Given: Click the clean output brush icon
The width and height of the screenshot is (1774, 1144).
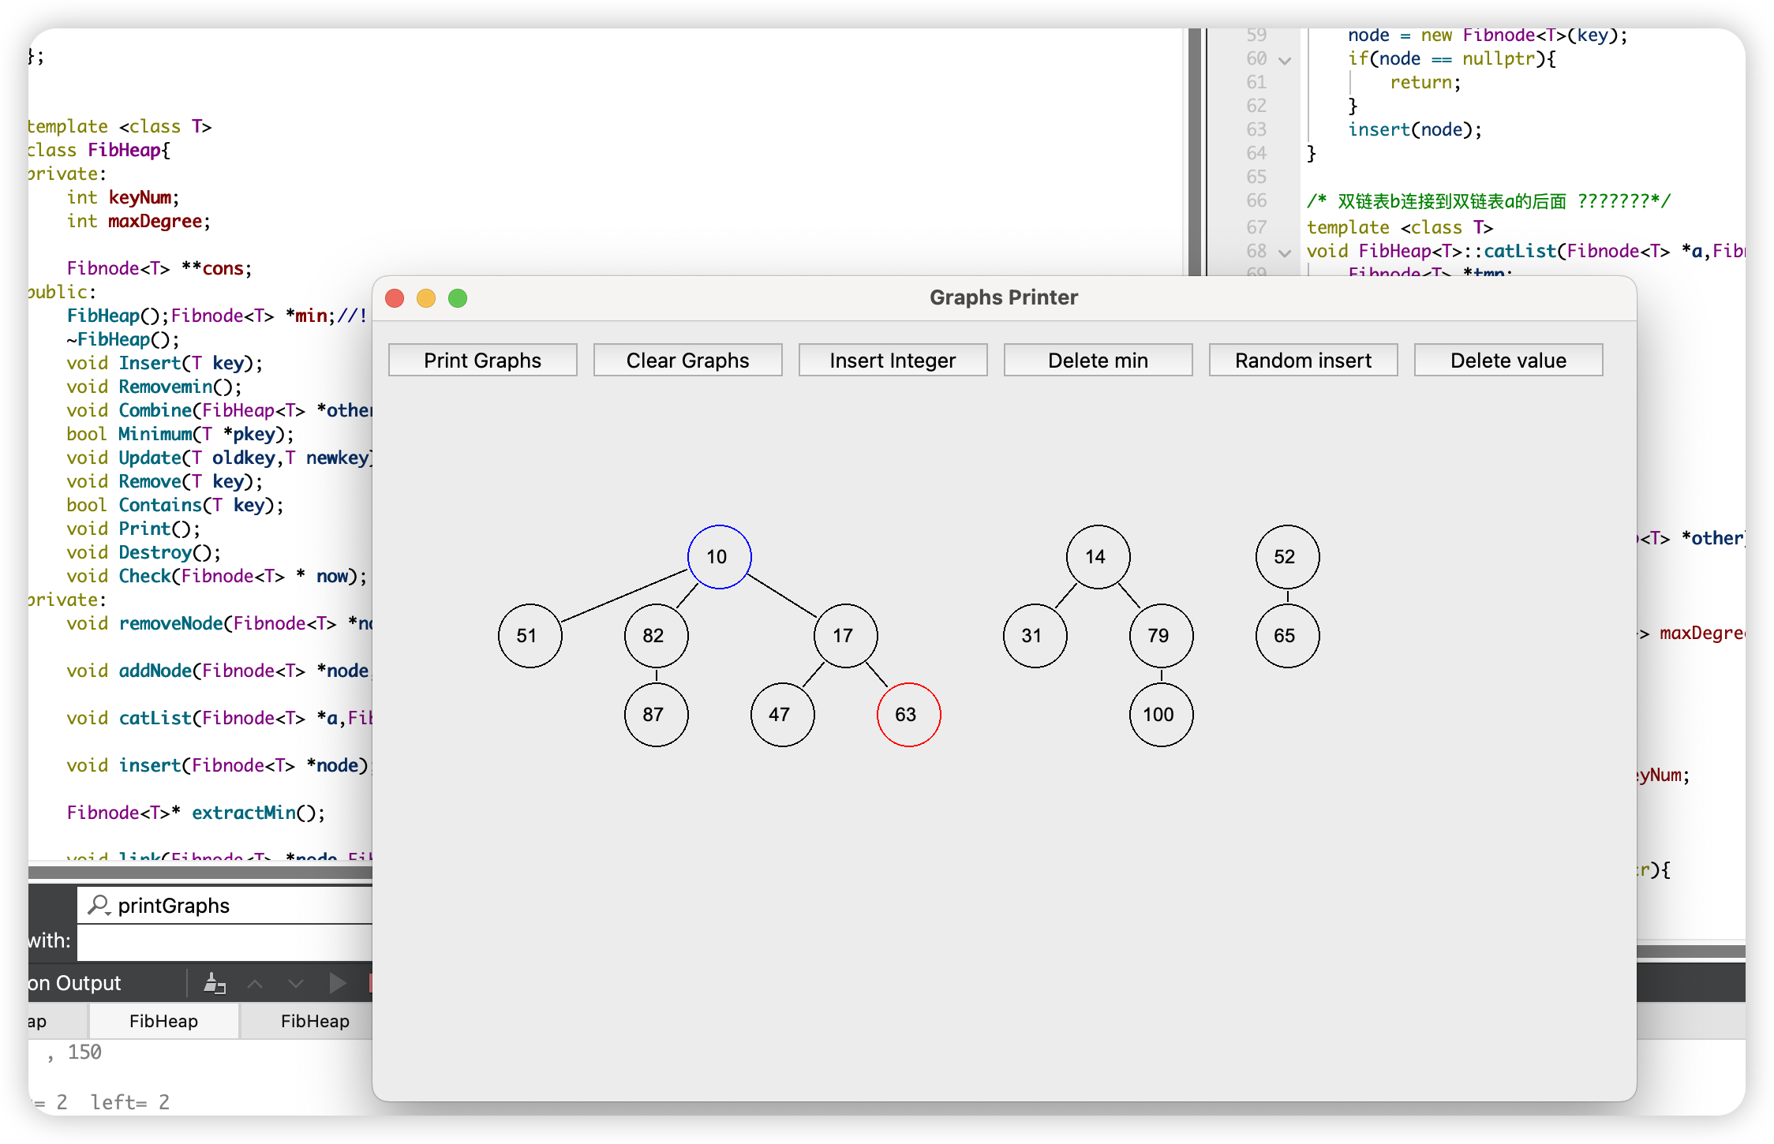Looking at the screenshot, I should [x=215, y=983].
